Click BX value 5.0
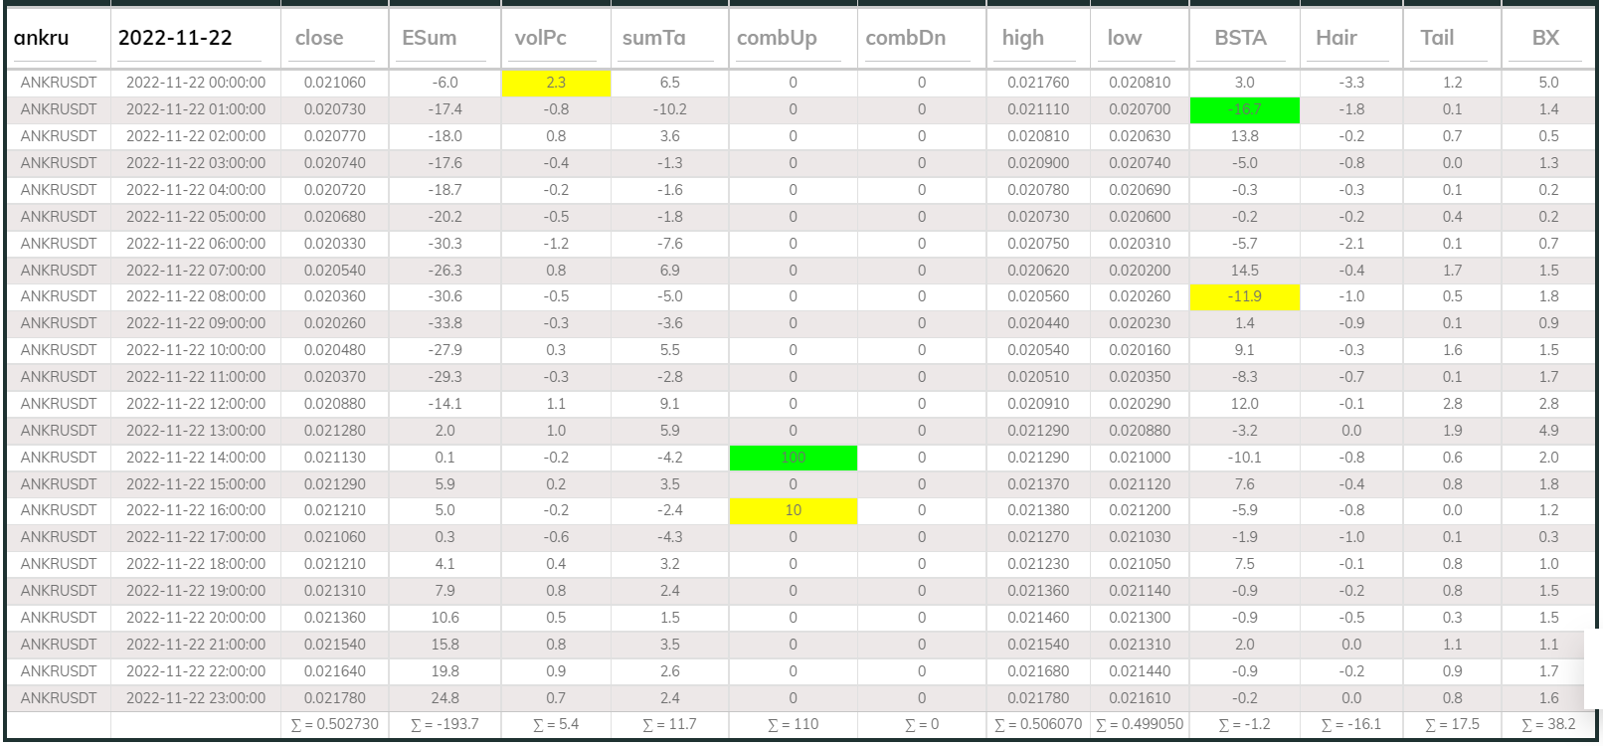 pyautogui.click(x=1548, y=83)
